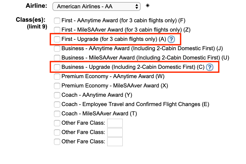Check the second Other Fare Class checkbox
The width and height of the screenshot is (246, 164).
point(57,132)
